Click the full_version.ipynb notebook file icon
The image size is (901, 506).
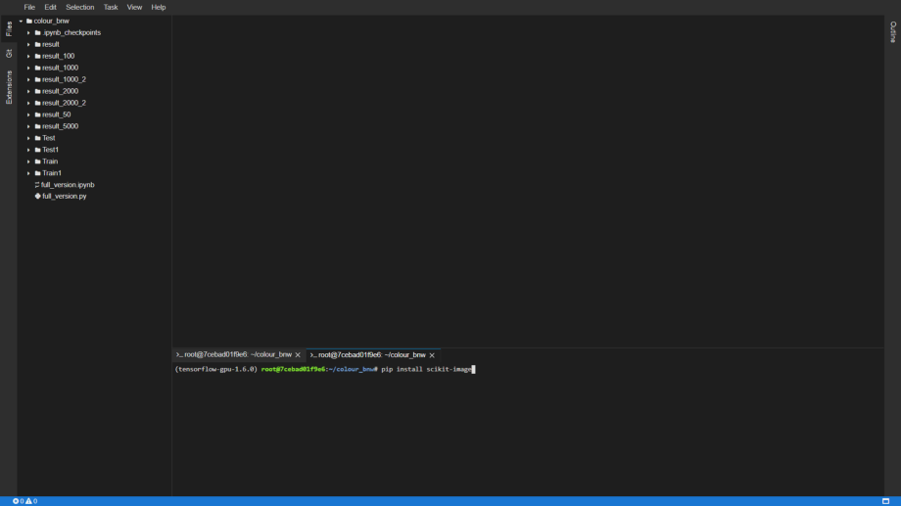(37, 185)
